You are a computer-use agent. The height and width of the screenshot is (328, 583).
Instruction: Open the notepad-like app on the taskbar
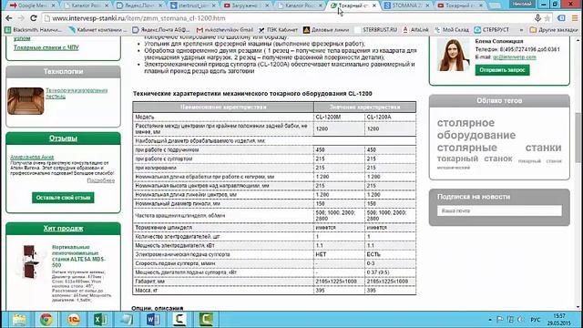pos(127,320)
